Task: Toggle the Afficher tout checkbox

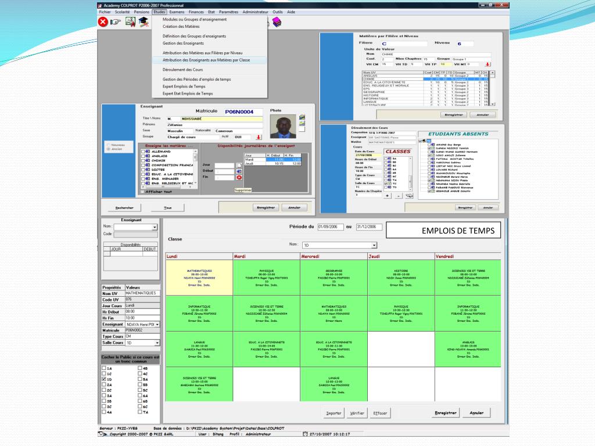Action: tap(143, 192)
